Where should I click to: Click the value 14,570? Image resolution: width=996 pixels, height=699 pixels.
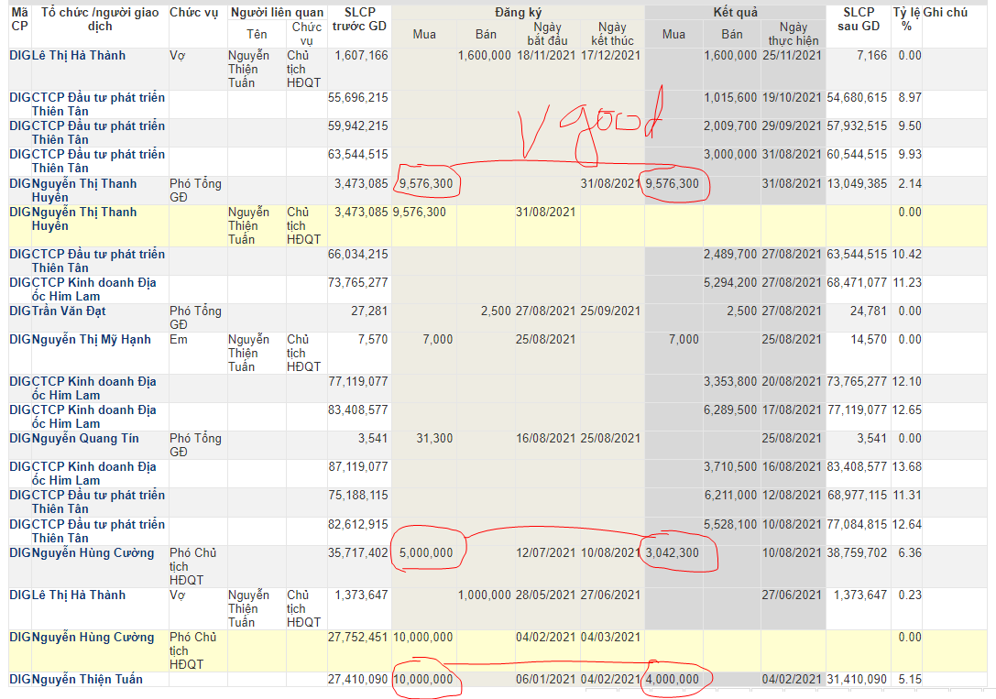click(869, 340)
